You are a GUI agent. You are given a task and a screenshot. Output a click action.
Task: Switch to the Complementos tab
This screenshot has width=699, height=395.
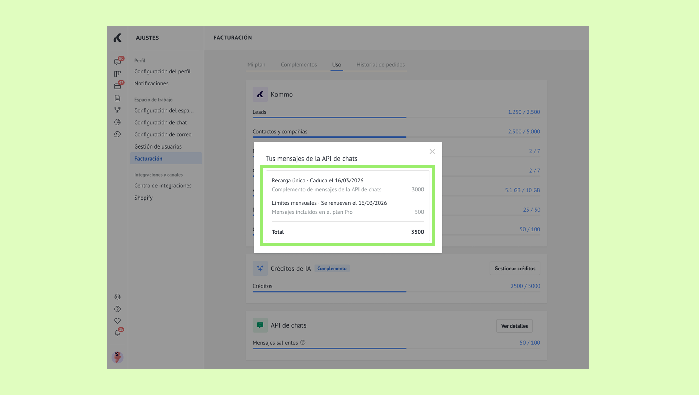pyautogui.click(x=299, y=65)
